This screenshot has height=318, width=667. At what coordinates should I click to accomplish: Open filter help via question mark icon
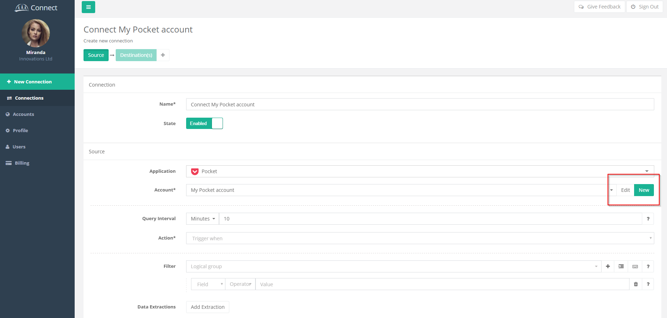coord(648,266)
